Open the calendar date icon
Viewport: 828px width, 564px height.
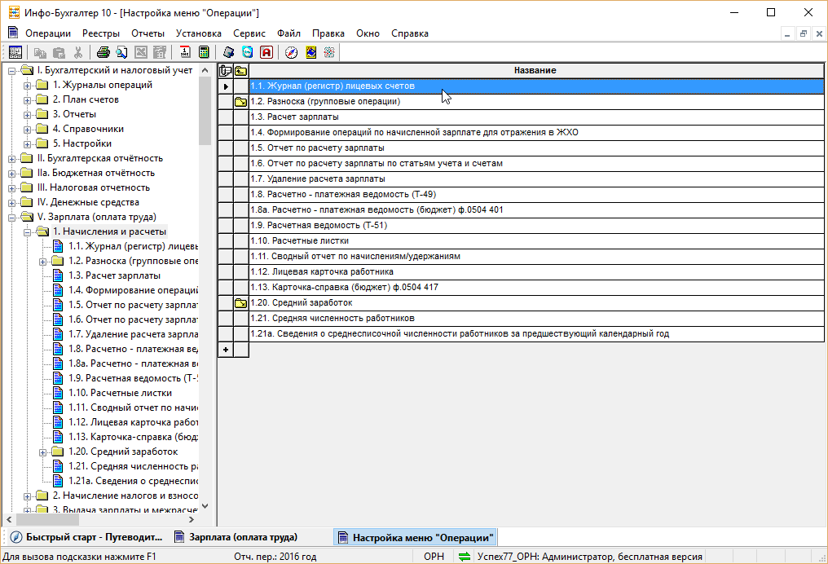[185, 52]
